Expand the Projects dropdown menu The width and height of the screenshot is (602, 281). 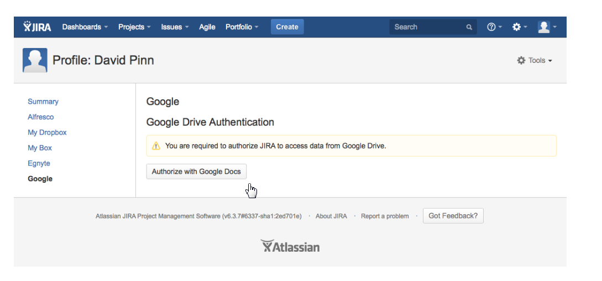point(135,27)
